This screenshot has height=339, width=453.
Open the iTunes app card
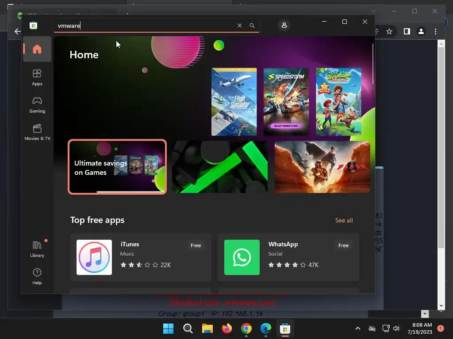[x=140, y=257]
